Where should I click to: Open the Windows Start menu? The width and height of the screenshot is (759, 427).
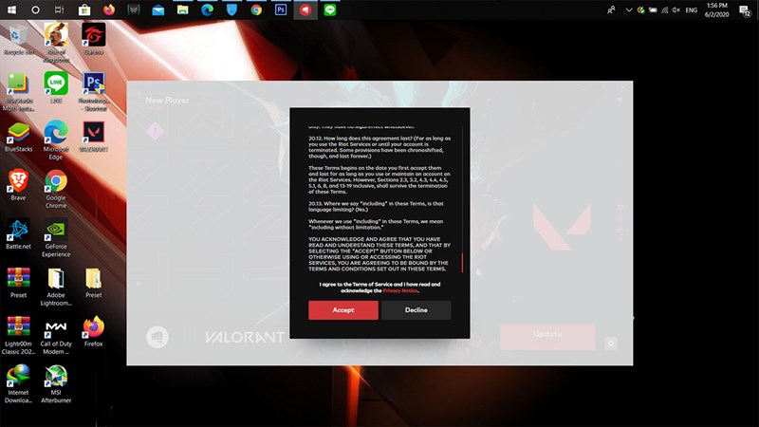point(11,9)
